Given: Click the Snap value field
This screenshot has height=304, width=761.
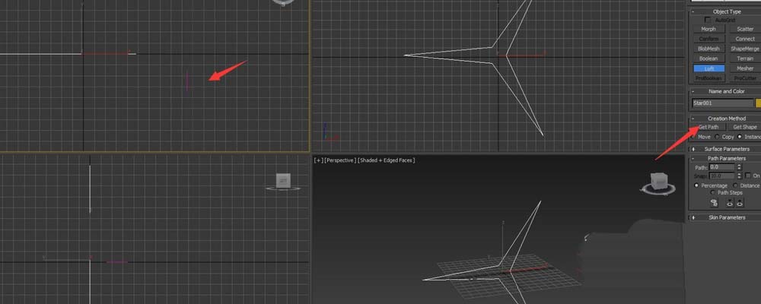Looking at the screenshot, I should [x=722, y=176].
